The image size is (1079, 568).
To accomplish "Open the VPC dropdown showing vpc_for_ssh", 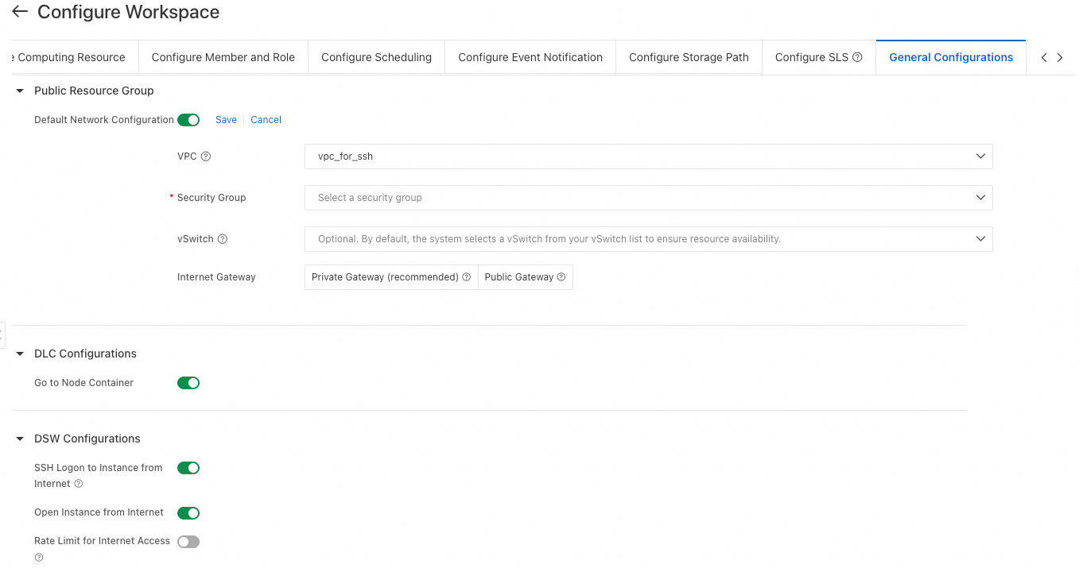I will pyautogui.click(x=648, y=156).
